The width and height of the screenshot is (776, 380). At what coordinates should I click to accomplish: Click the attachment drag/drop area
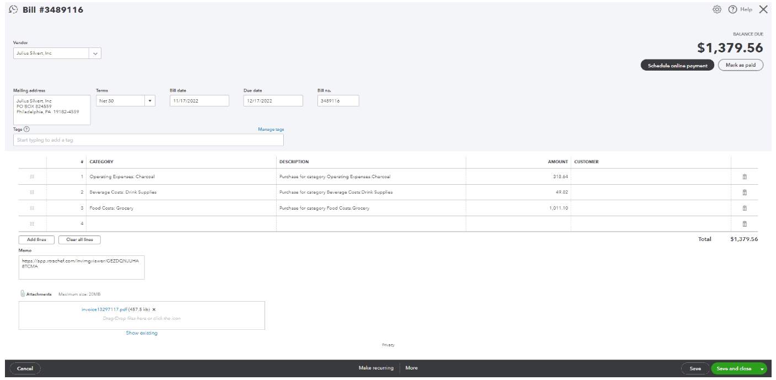tap(142, 315)
